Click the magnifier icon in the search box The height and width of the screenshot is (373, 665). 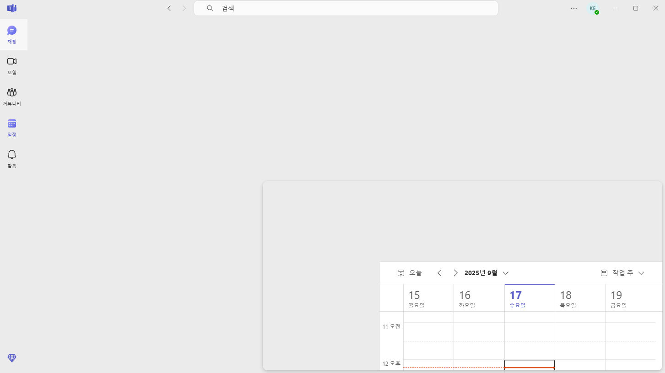click(x=210, y=8)
